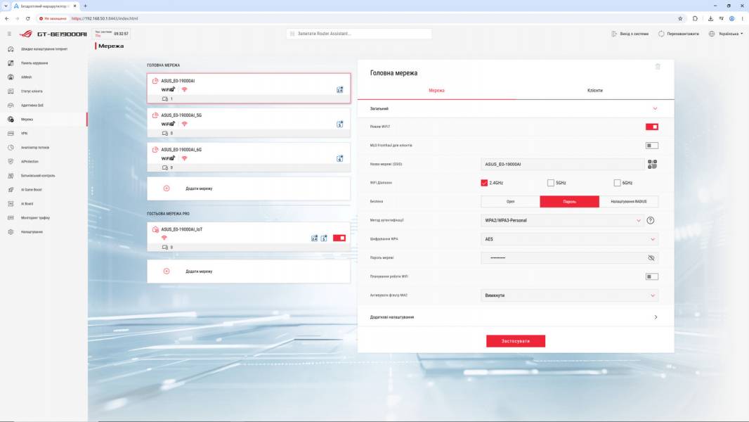Select the Пароль security option
749x422 pixels.
click(x=569, y=202)
